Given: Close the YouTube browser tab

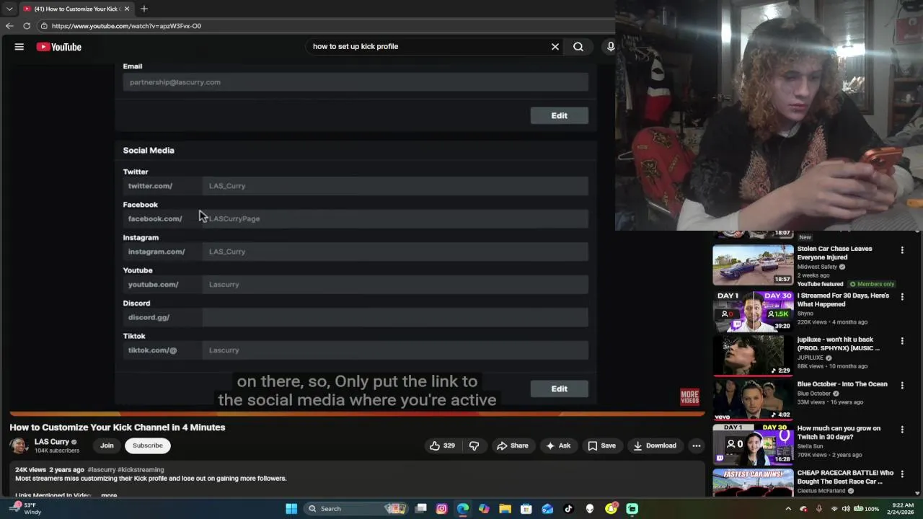Looking at the screenshot, I should point(127,9).
